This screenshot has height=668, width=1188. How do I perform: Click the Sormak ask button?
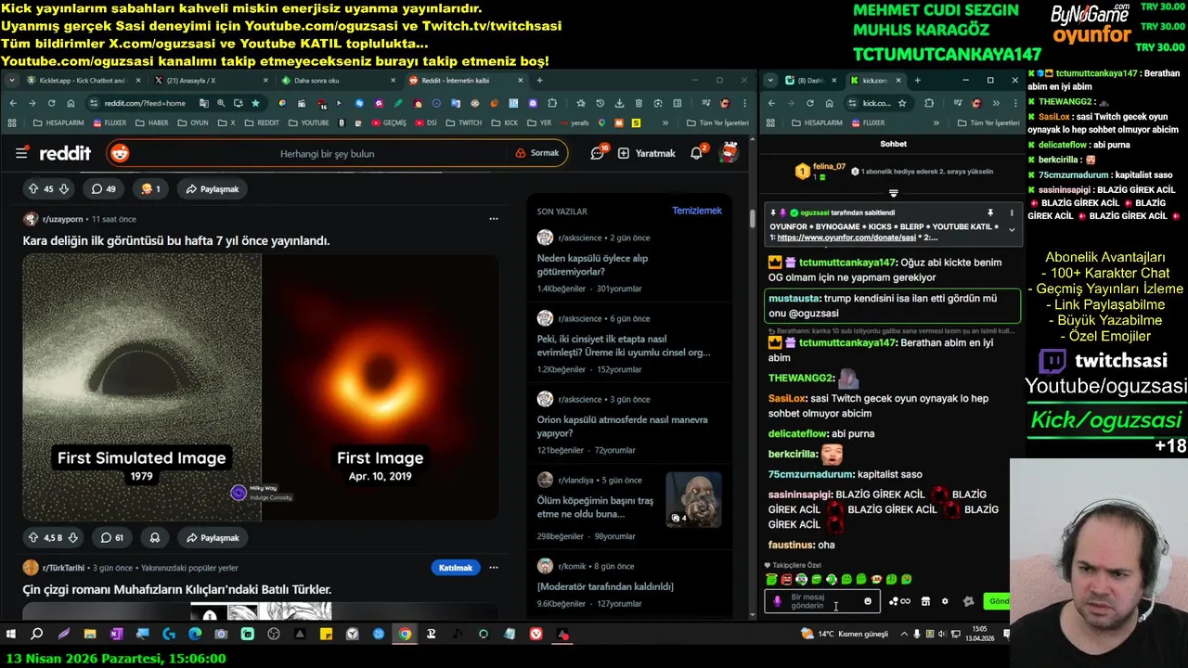pyautogui.click(x=537, y=153)
